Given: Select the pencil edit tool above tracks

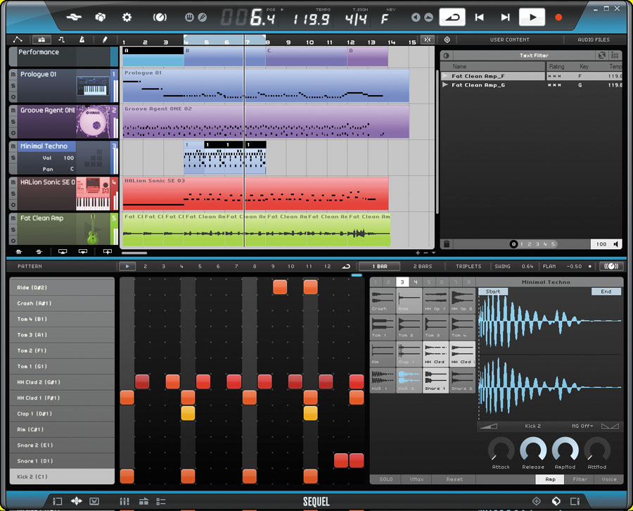Looking at the screenshot, I should coord(105,39).
